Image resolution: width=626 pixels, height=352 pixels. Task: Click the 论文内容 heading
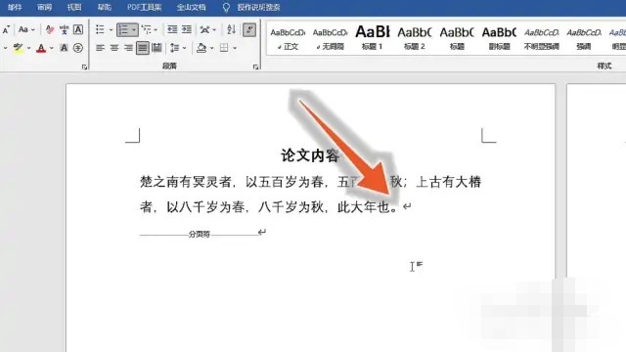tap(310, 155)
